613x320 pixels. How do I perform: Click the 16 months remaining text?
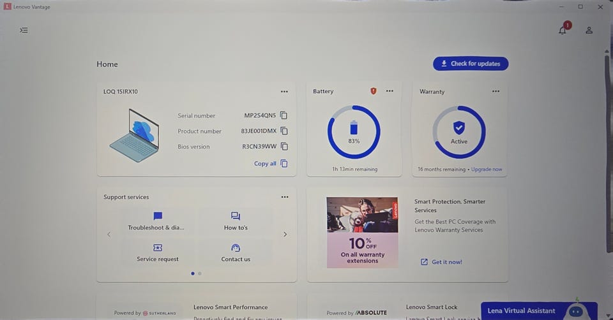point(441,170)
